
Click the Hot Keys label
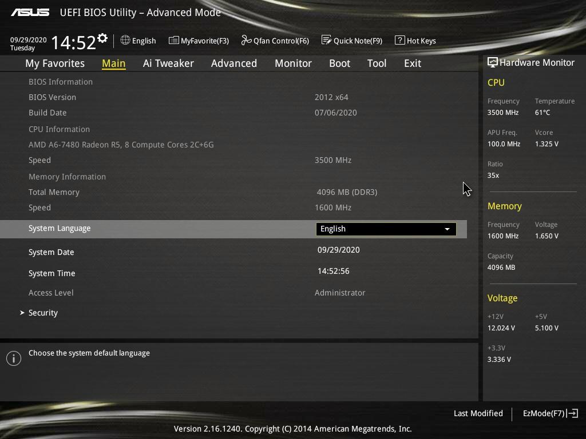click(x=421, y=41)
